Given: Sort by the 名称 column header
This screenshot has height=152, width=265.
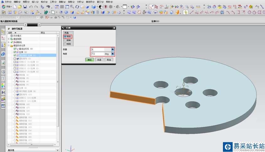Looking at the screenshot, I should point(24,33).
